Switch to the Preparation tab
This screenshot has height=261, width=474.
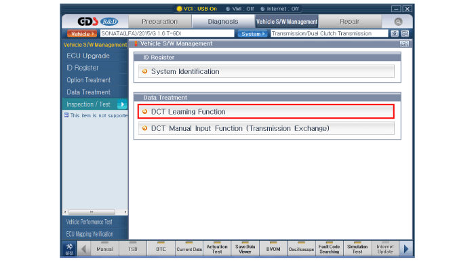coord(159,22)
